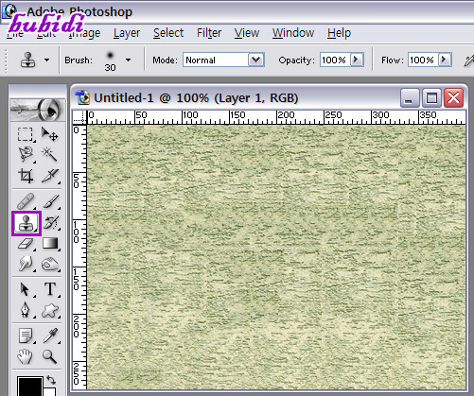This screenshot has height=396, width=474.
Task: Pick the Dodge tool
Action: point(50,264)
